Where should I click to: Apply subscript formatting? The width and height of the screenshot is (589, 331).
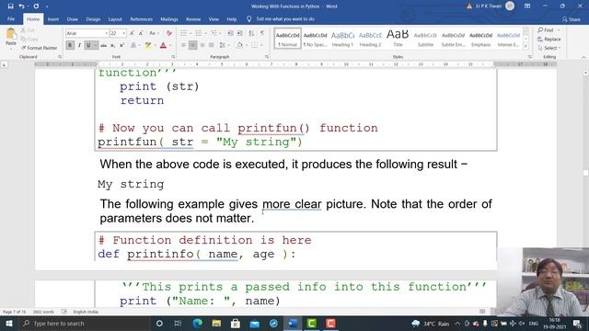pos(112,45)
